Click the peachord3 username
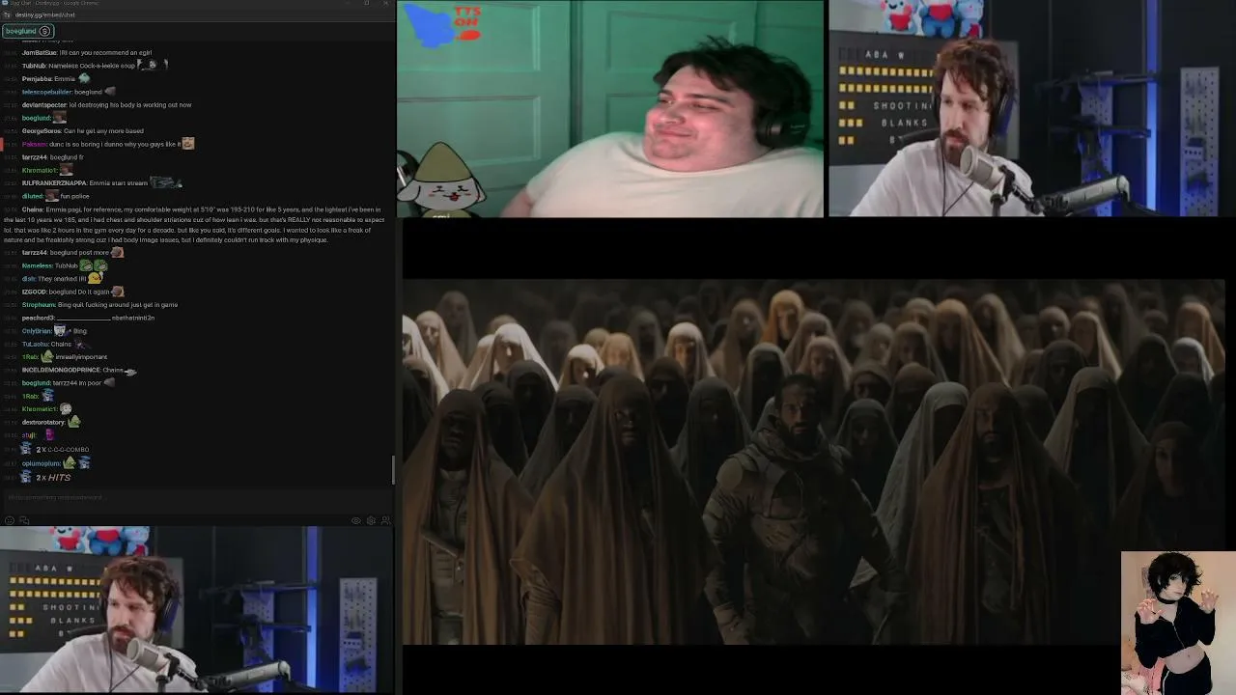 (x=38, y=318)
